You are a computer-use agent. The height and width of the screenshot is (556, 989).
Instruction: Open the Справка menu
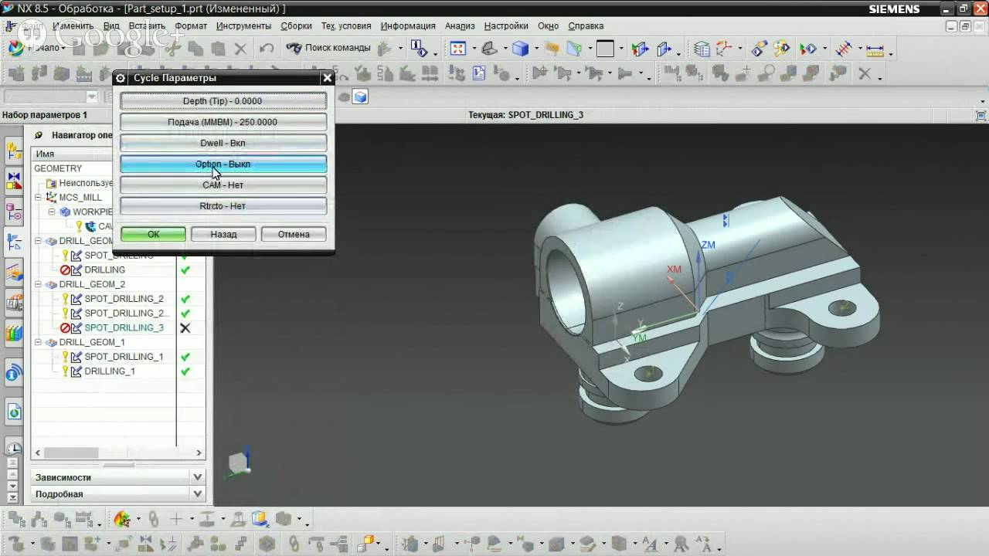coord(586,25)
